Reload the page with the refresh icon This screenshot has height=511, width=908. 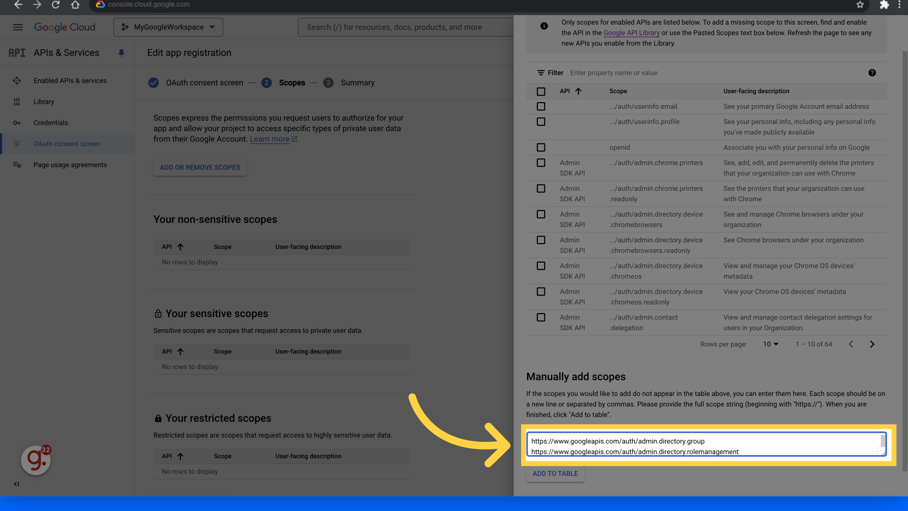point(56,5)
